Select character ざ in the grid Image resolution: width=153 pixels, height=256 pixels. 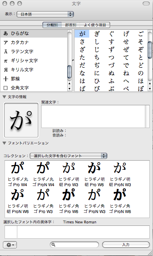coord(82,50)
